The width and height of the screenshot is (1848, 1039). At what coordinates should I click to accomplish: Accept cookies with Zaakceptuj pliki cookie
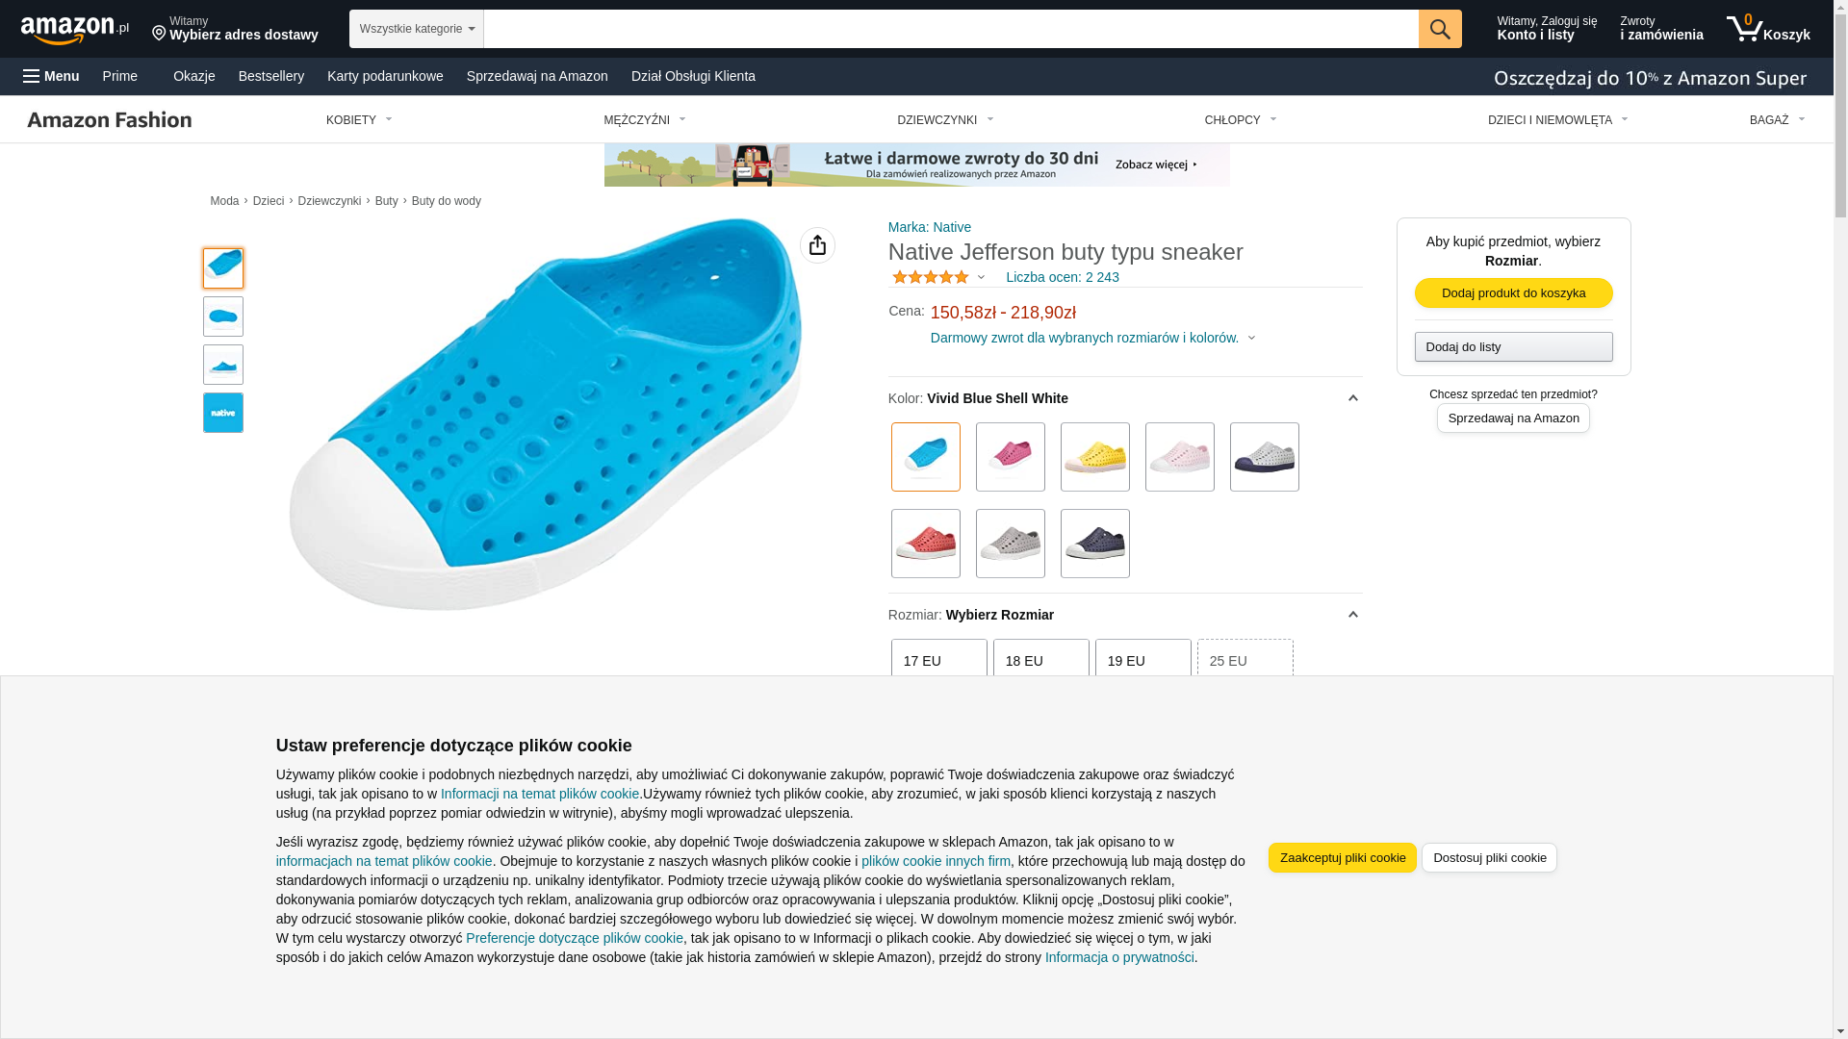point(1342,857)
